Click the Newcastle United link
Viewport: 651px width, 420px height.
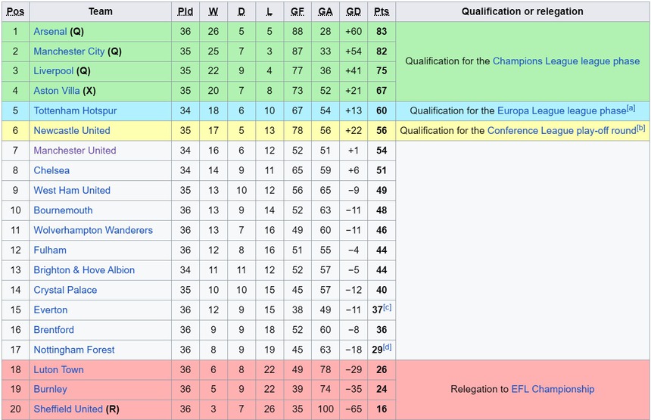point(71,131)
